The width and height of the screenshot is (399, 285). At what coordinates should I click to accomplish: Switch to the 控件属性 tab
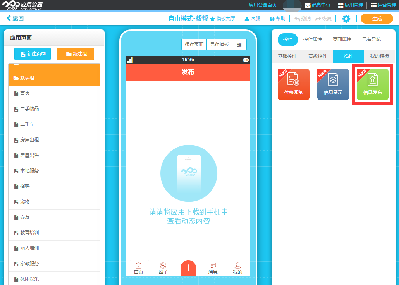(313, 39)
